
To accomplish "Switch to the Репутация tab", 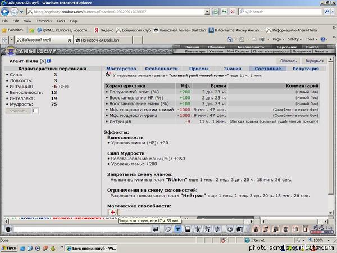I will tap(306, 69).
